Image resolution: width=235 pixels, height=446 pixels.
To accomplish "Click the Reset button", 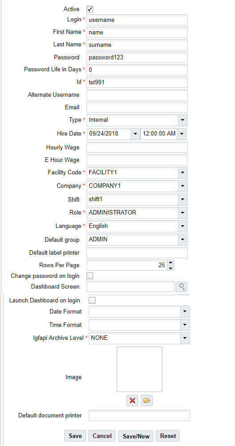I will [168, 436].
